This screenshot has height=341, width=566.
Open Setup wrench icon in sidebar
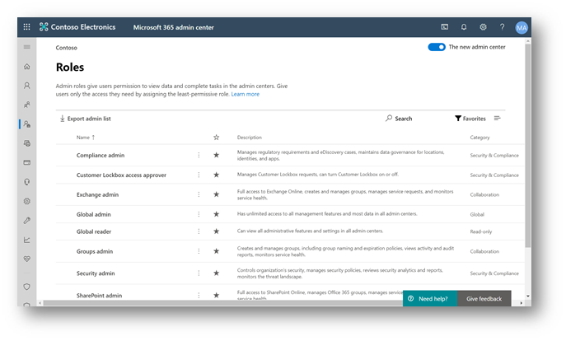click(x=26, y=220)
